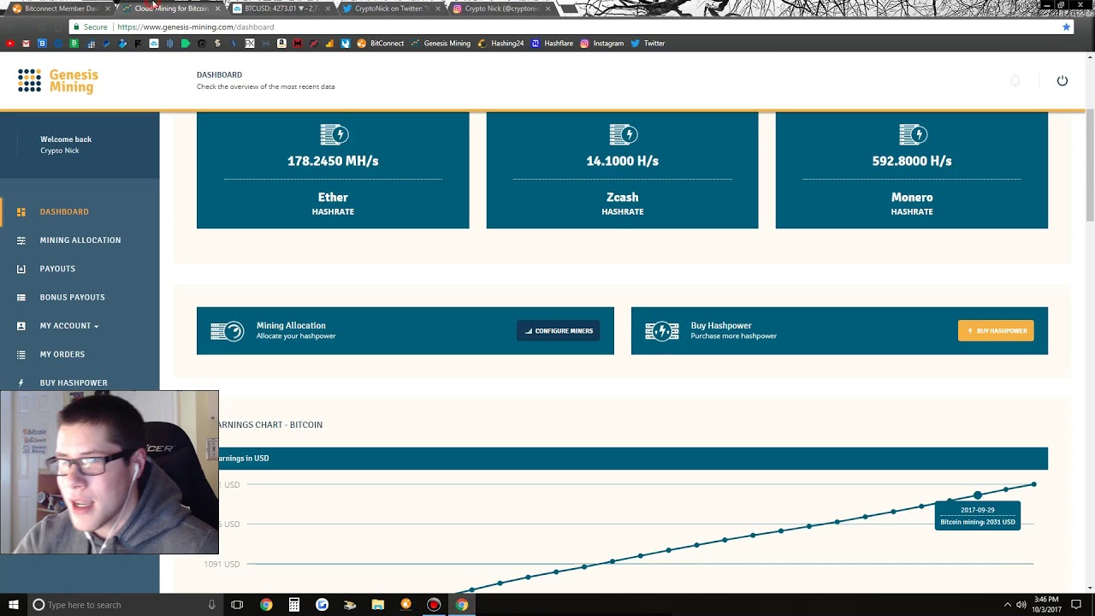
Task: Click the 14.1000 H/s Zcash value
Action: click(622, 161)
